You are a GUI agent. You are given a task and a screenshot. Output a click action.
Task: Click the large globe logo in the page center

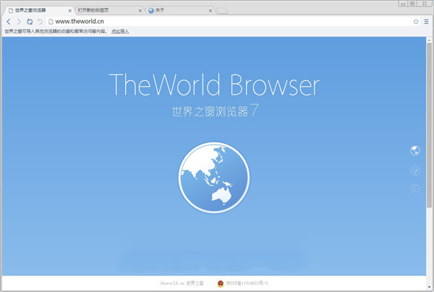(x=213, y=177)
